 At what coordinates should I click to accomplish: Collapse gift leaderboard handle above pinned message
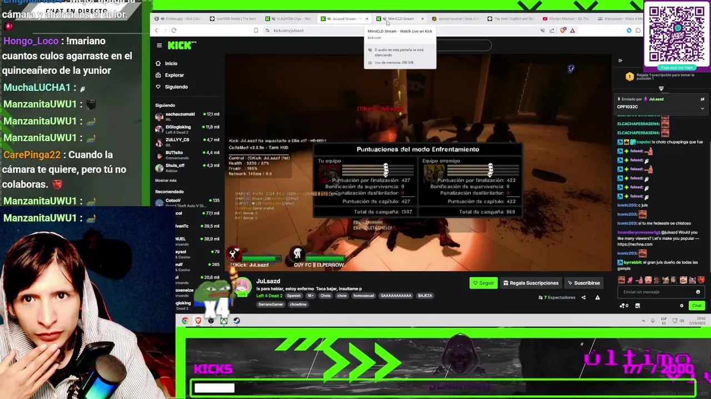pos(661,89)
